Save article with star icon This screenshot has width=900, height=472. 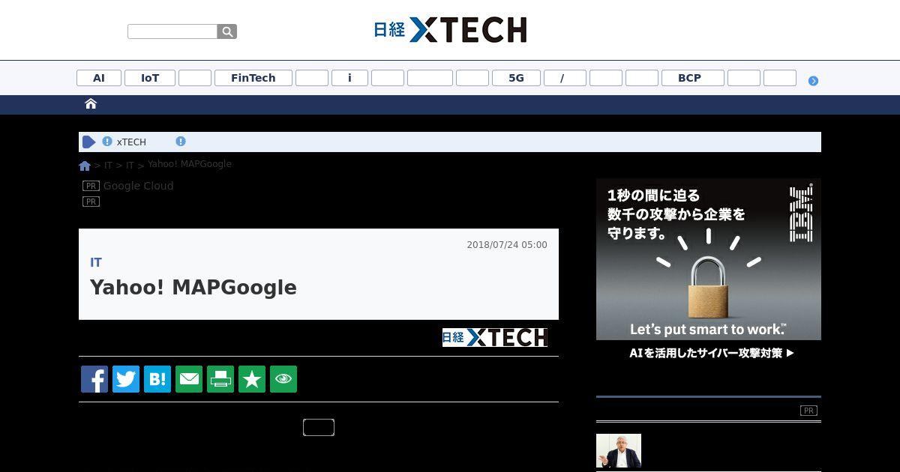tap(252, 379)
